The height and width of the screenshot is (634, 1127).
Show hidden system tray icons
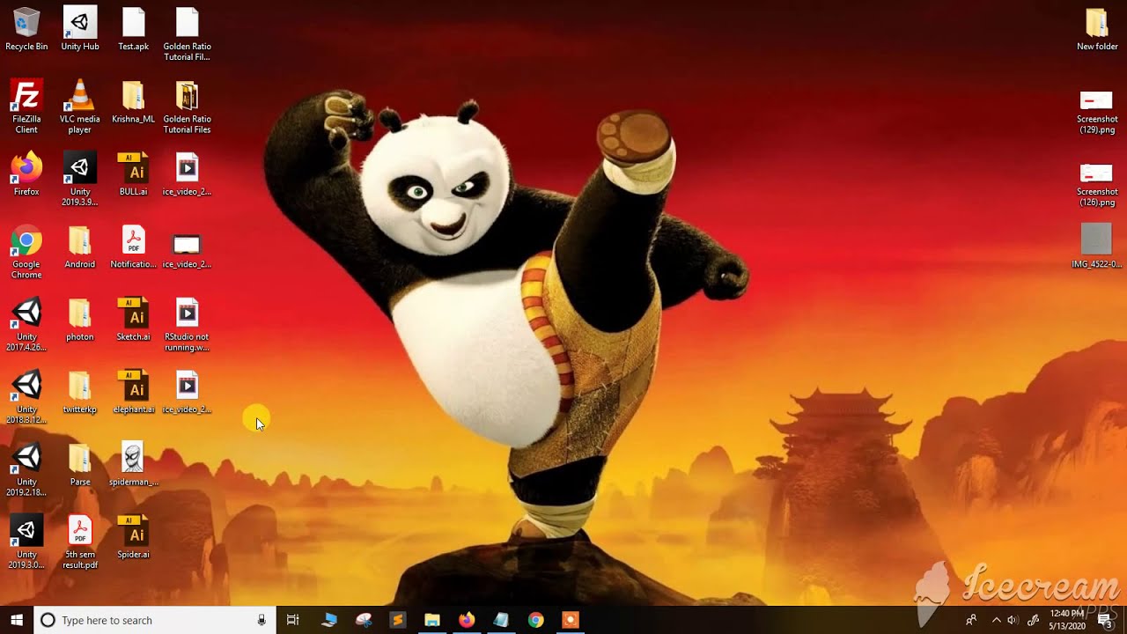coord(997,620)
